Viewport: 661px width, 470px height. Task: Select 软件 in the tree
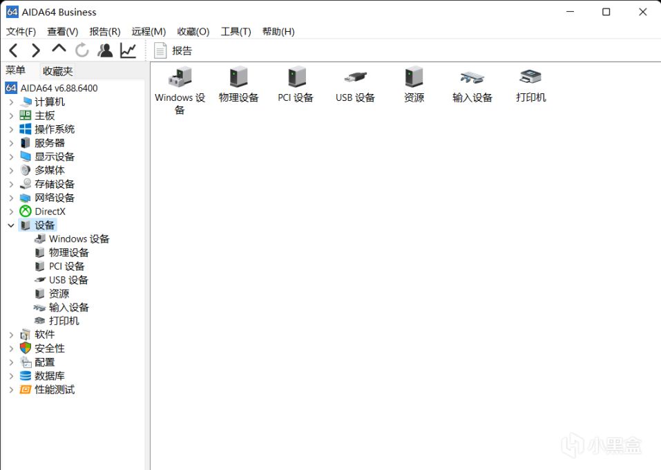click(45, 335)
